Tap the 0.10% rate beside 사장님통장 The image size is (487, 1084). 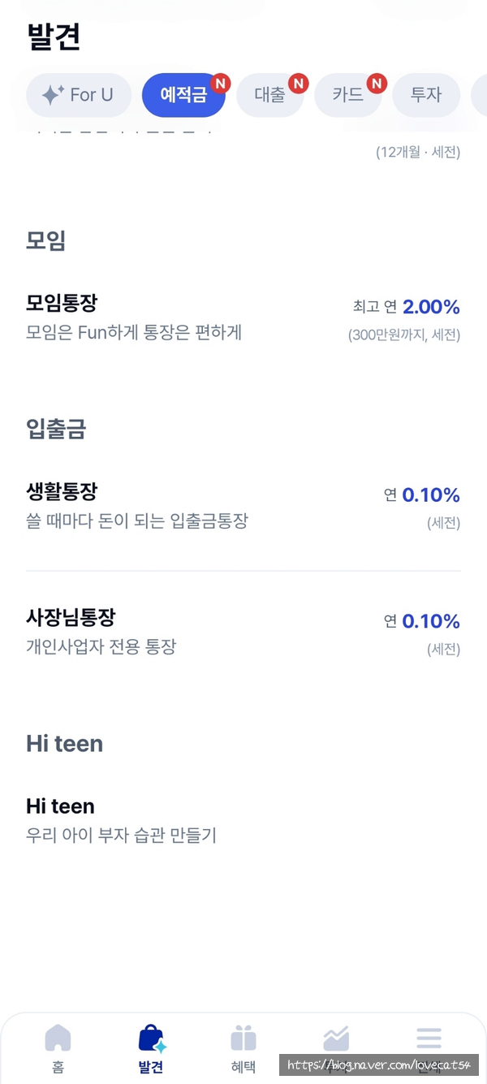pyautogui.click(x=431, y=621)
